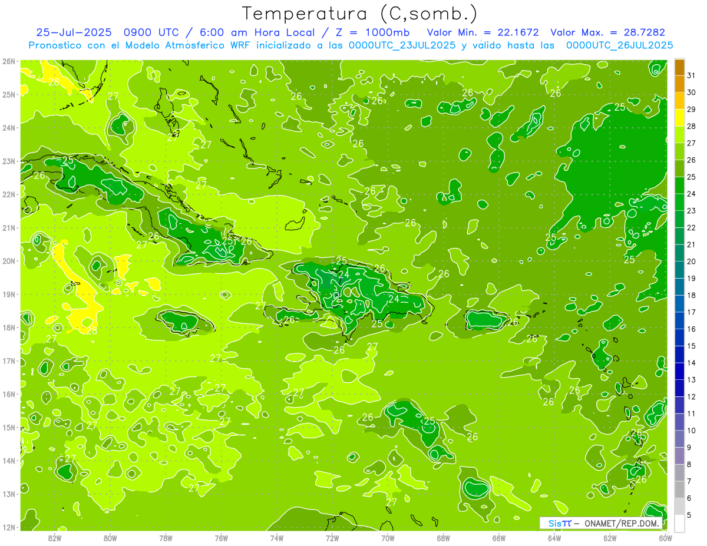Click legend label 10 on color scale

(x=691, y=430)
